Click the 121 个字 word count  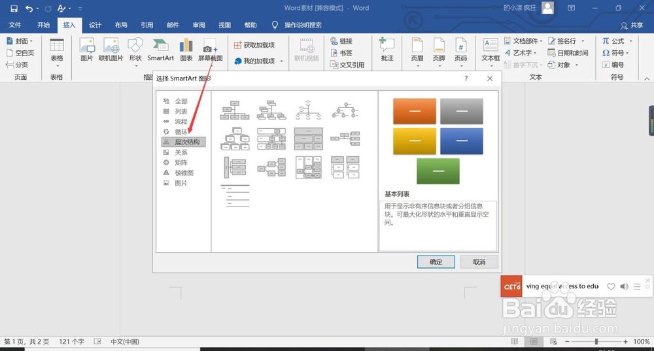tap(71, 341)
